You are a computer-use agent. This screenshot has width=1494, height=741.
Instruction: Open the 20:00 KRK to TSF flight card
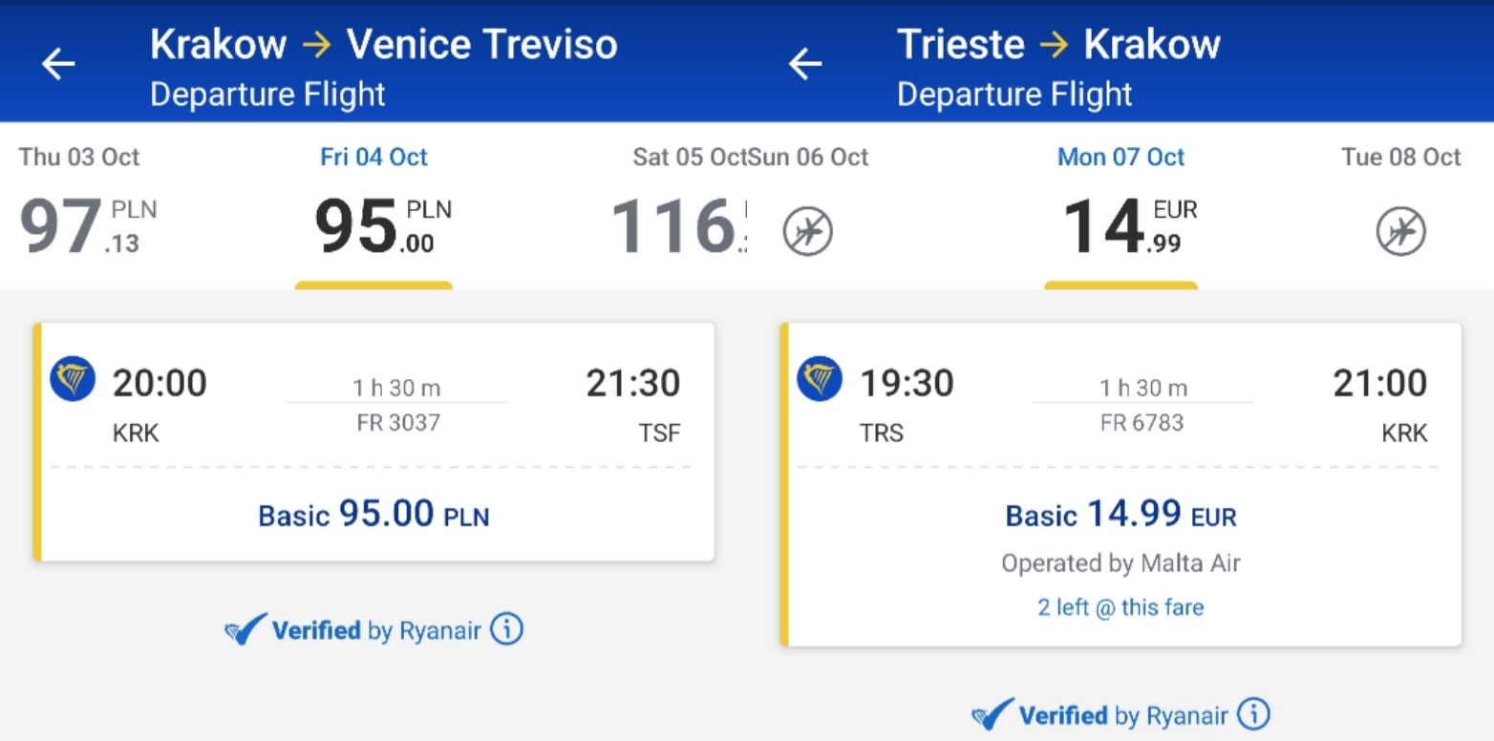[x=373, y=441]
